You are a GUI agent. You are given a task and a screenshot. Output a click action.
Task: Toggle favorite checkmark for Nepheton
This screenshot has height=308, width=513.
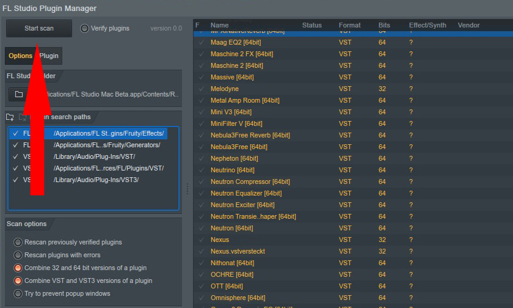tap(202, 158)
